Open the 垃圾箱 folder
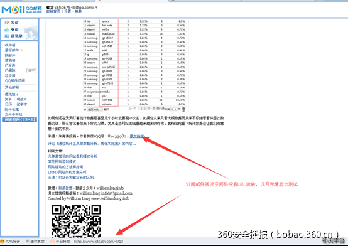The image size is (348, 246). [x=10, y=76]
